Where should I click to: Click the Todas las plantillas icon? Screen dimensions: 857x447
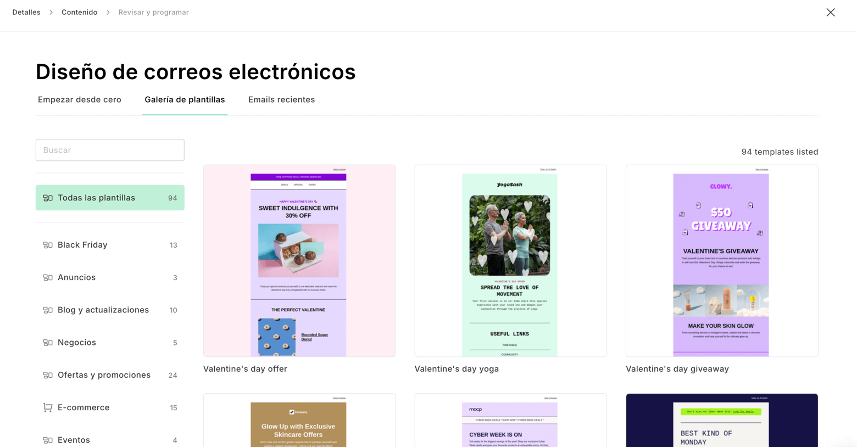48,198
